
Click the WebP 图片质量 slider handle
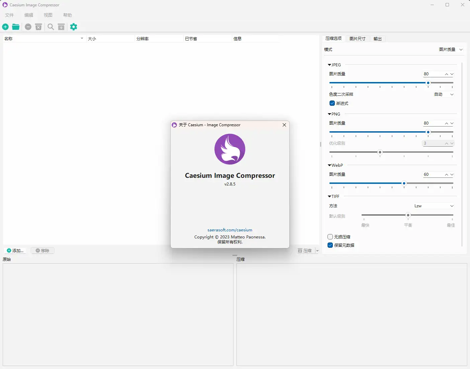(404, 183)
